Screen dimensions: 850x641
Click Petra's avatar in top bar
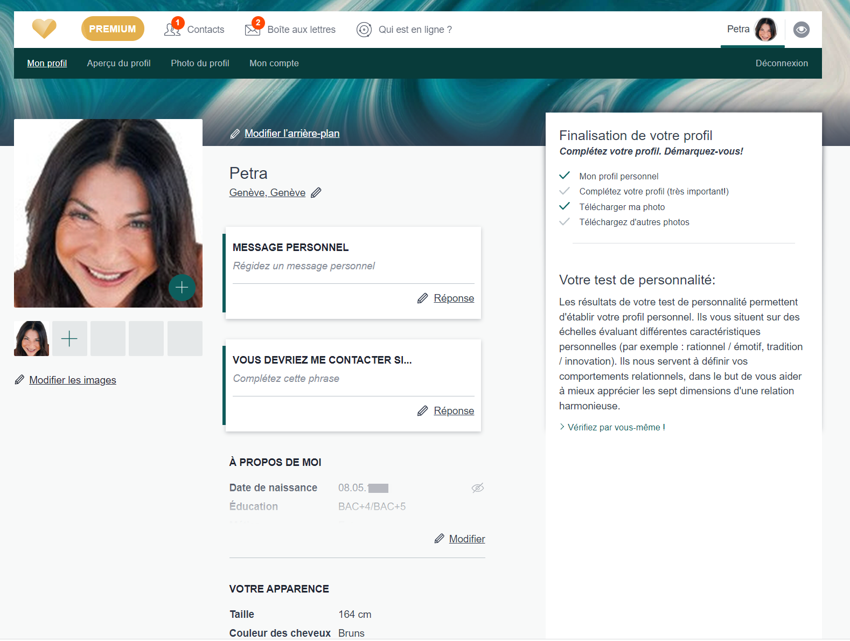click(x=765, y=30)
